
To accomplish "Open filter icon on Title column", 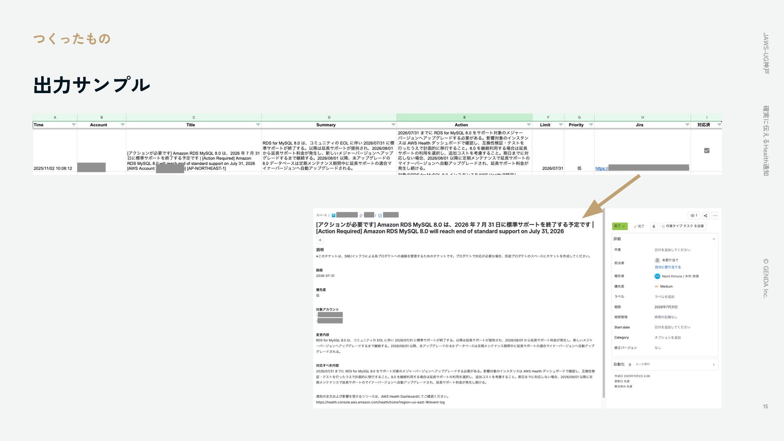I will [258, 125].
